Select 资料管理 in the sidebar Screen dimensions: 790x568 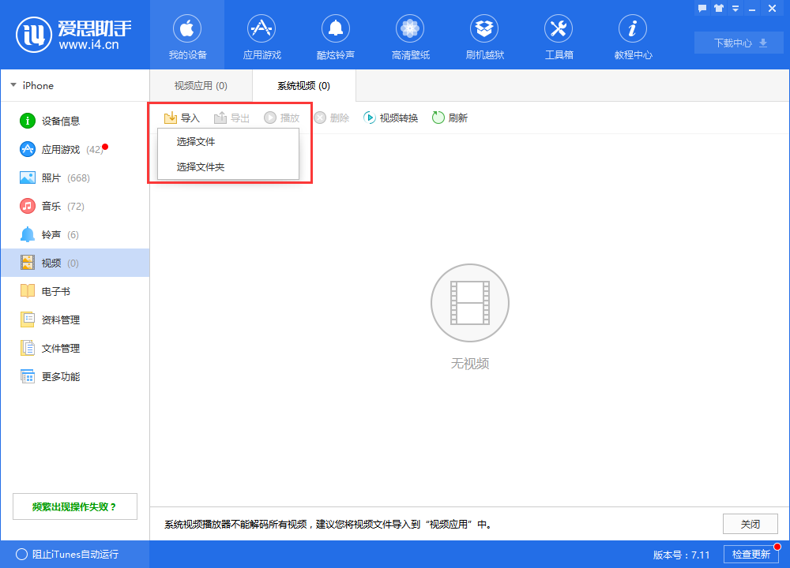[x=75, y=319]
